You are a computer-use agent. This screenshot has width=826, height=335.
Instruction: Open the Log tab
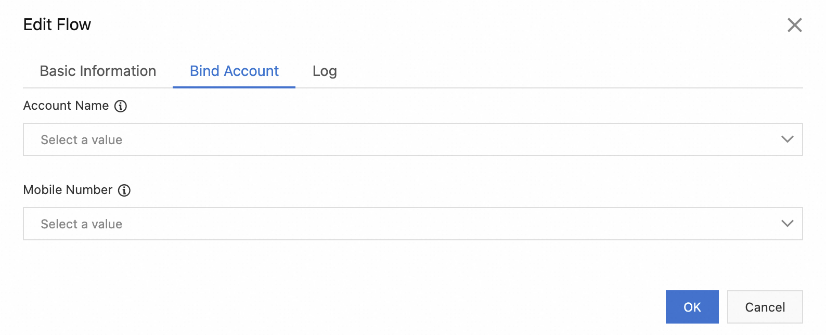point(325,71)
